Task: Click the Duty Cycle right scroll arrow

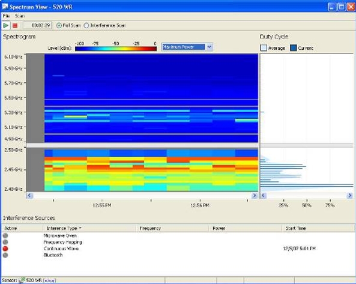Action: coord(350,196)
